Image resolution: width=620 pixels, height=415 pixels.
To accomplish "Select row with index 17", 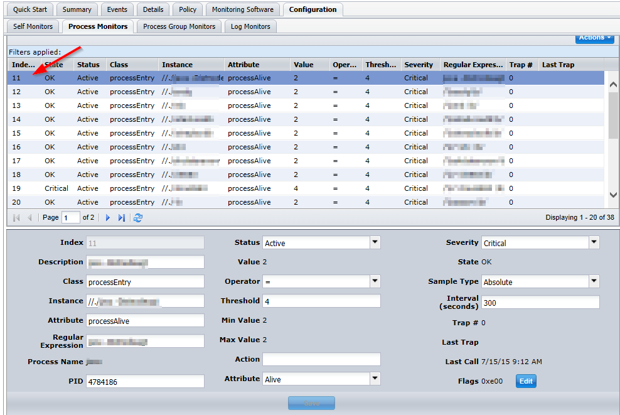I will click(x=306, y=161).
